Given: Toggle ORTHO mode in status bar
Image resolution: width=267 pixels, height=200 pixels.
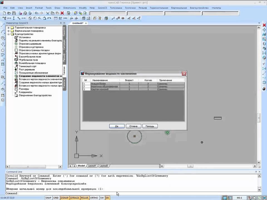Looking at the screenshot, I should [x=94, y=198].
